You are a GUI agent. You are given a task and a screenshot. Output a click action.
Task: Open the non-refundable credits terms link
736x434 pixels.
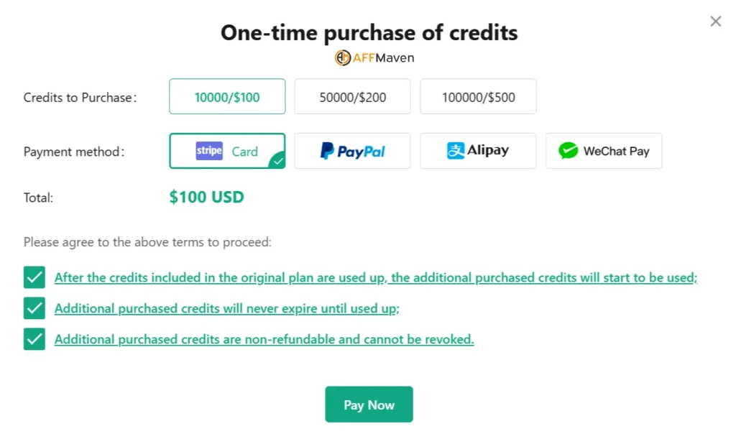[x=264, y=338]
